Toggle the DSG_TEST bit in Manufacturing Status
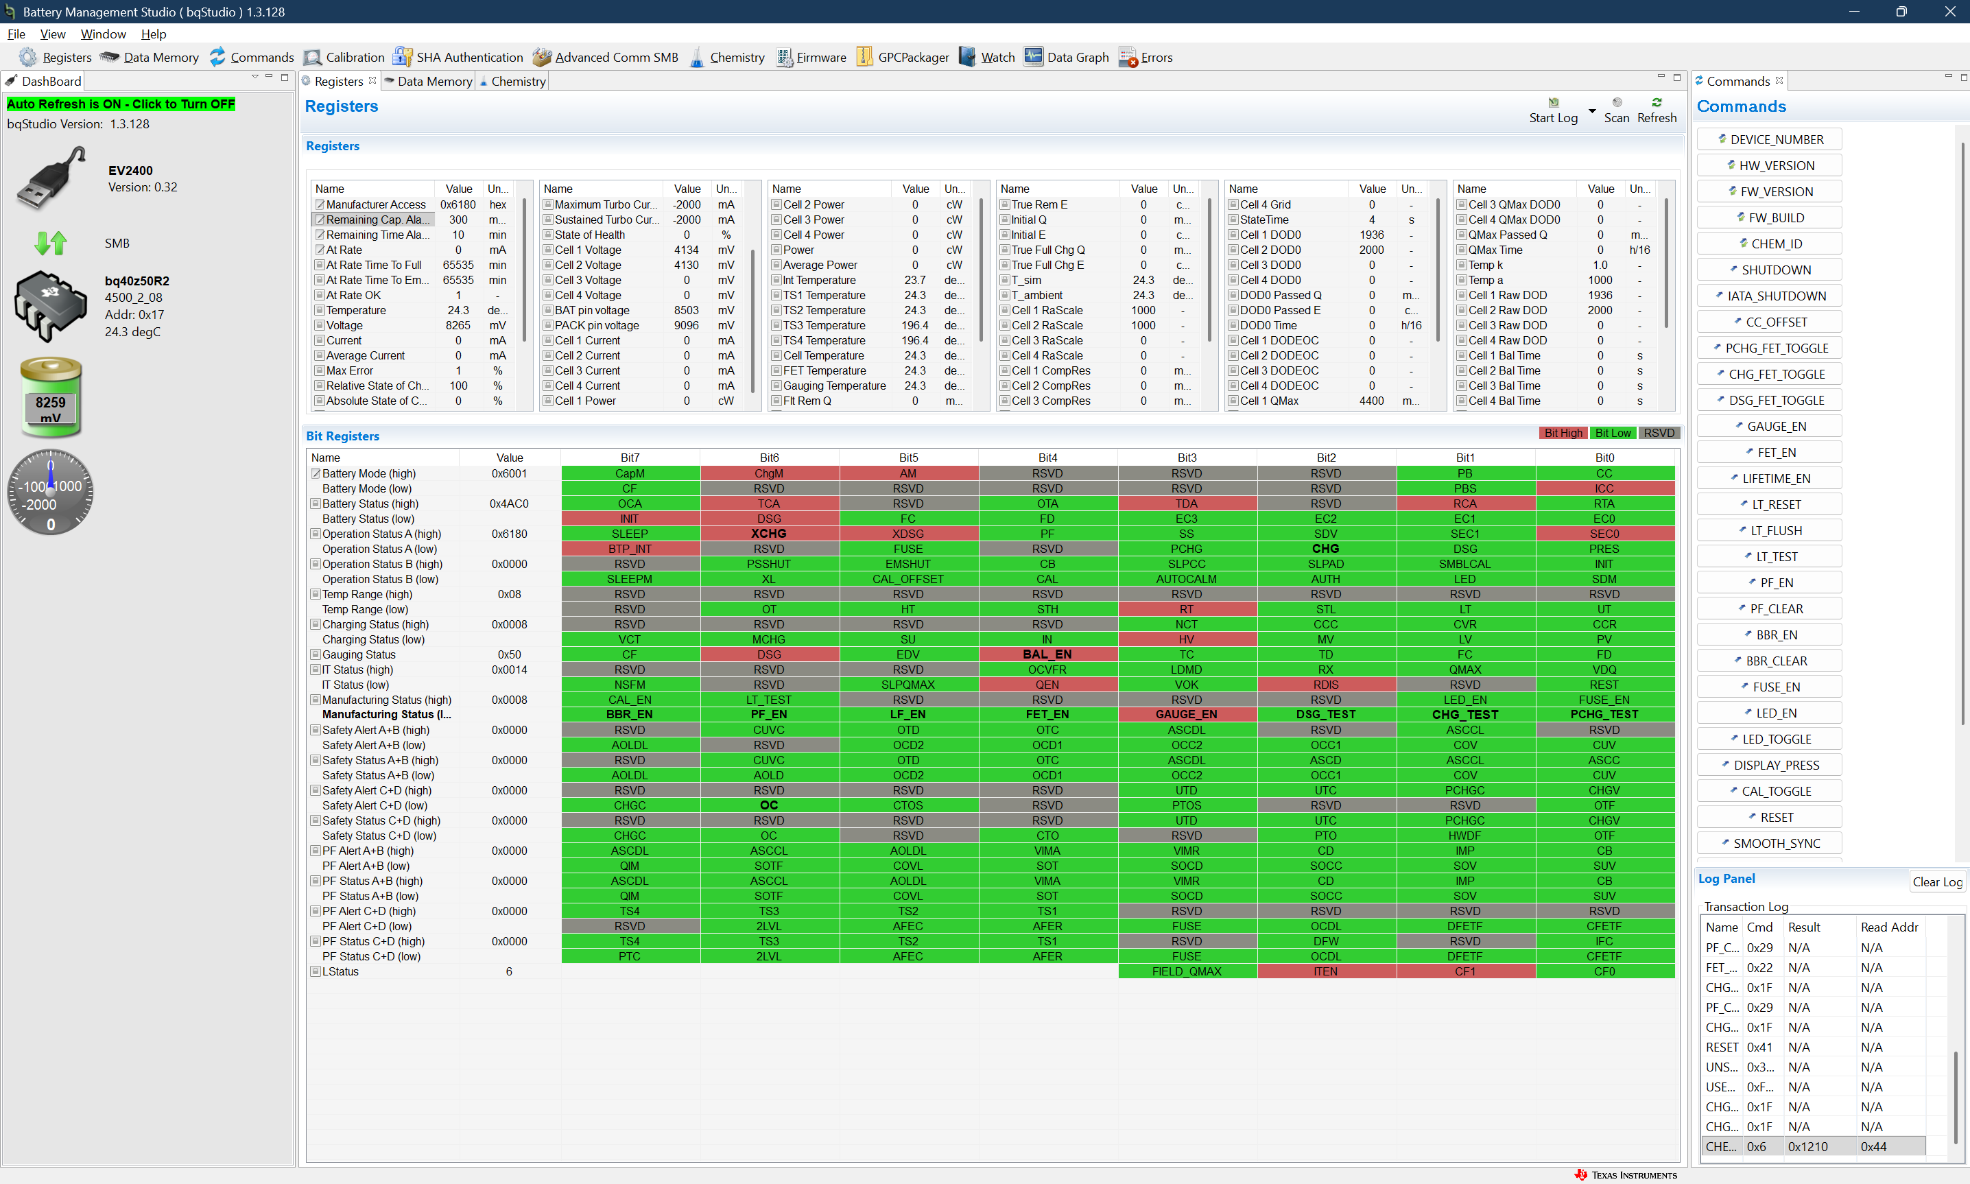 point(1325,715)
